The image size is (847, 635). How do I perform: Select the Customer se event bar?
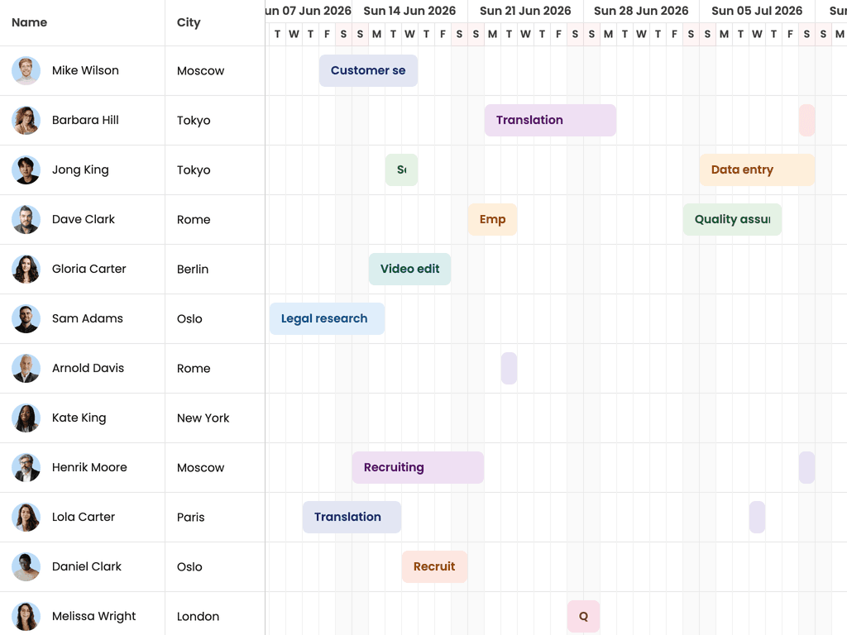pos(368,71)
